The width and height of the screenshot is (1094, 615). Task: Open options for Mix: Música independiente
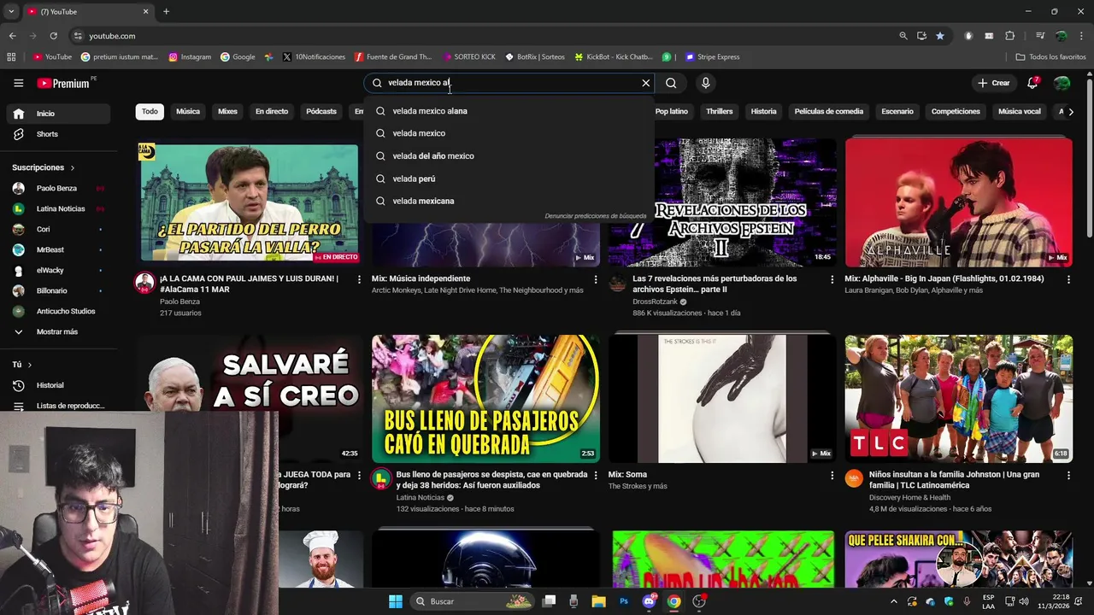tap(596, 279)
